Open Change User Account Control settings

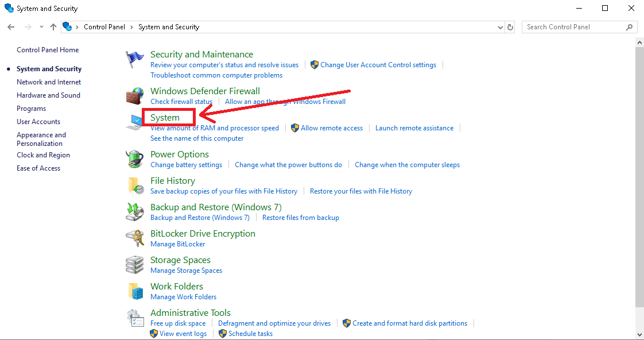[x=378, y=65]
